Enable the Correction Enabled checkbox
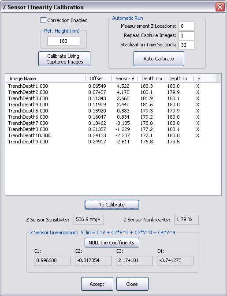The width and height of the screenshot is (227, 296). point(43,20)
